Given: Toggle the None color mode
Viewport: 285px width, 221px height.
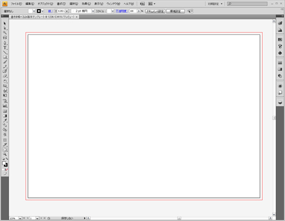Looking at the screenshot, I should coord(7,169).
